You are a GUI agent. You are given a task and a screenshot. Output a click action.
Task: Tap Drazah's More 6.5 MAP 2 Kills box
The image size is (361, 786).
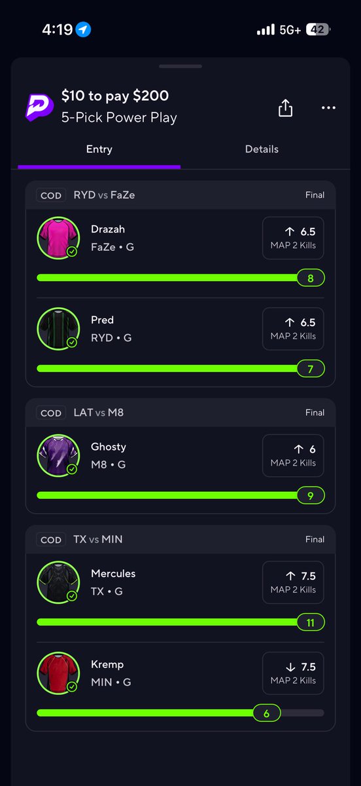(x=293, y=238)
